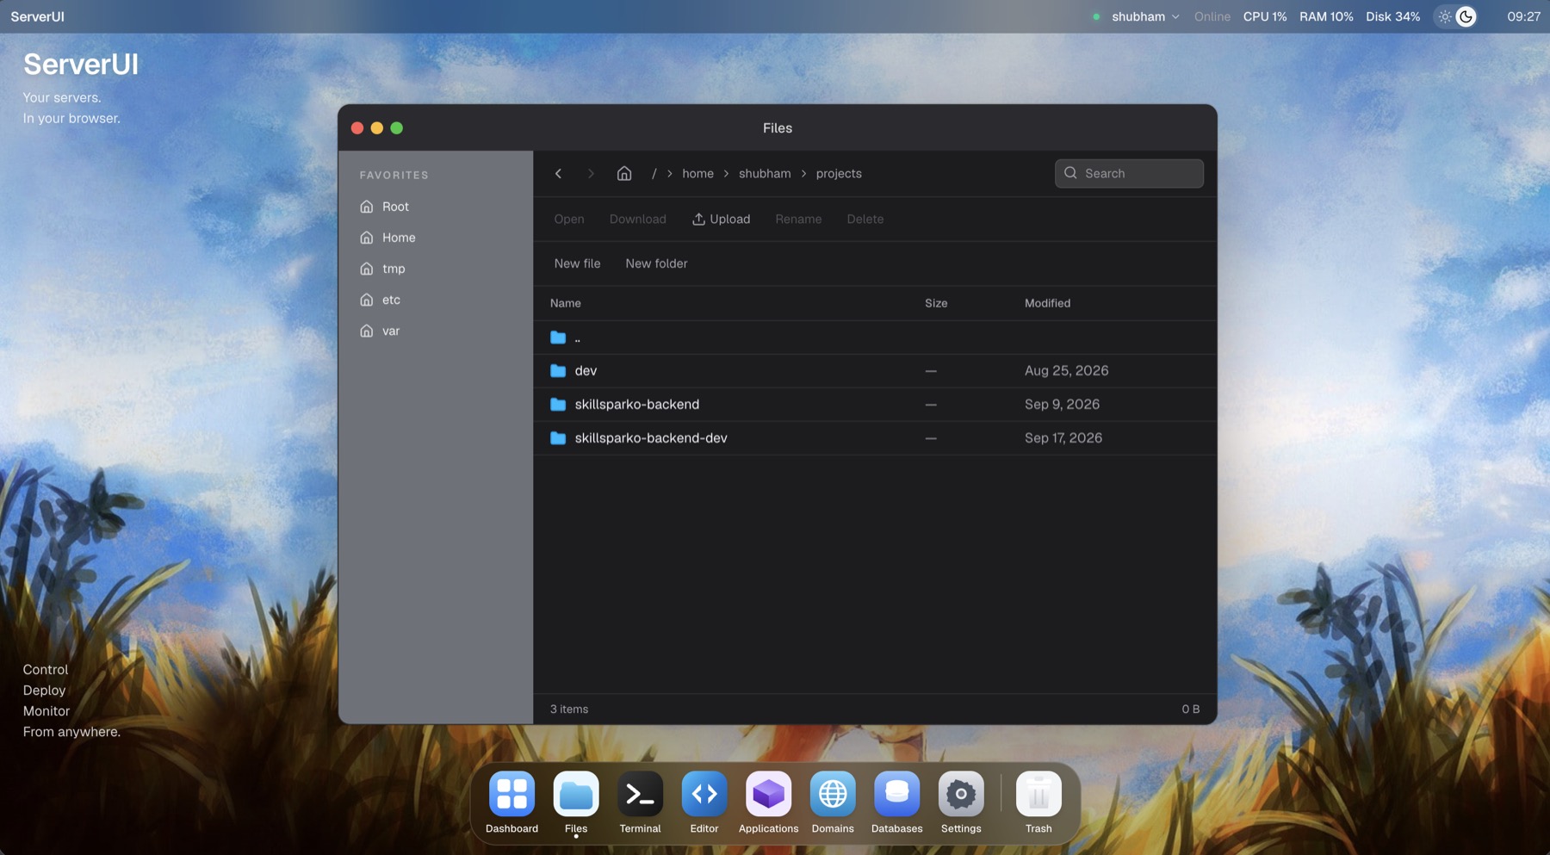Click the Upload button
This screenshot has width=1550, height=855.
721,220
